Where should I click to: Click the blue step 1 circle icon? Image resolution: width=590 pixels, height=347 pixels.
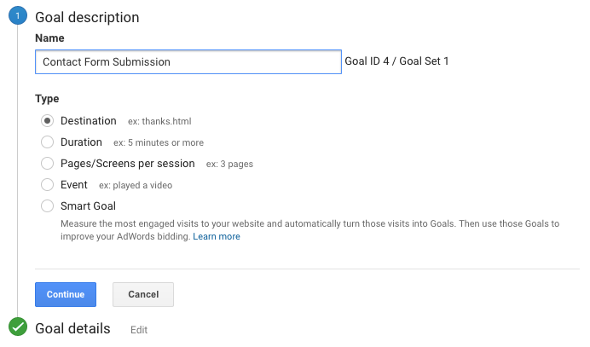coord(17,16)
